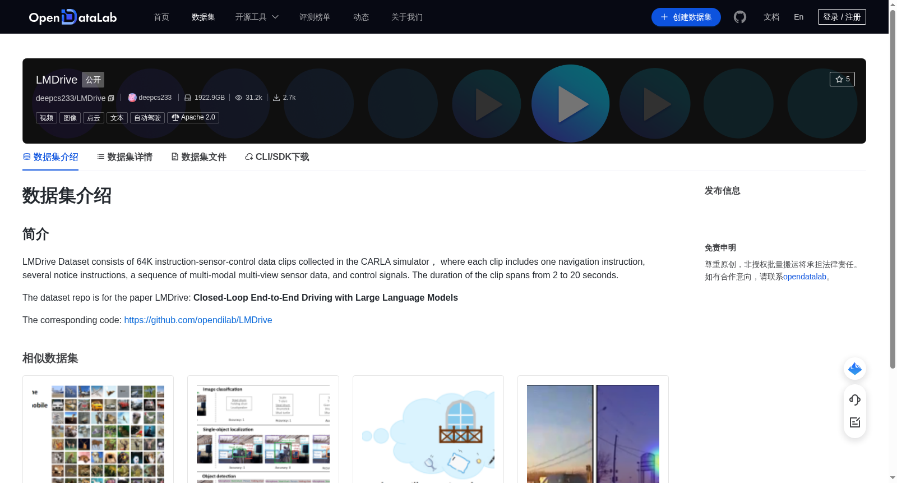Click the Apache 2.0 license tag
Screen dimensions: 897x483
pos(193,118)
